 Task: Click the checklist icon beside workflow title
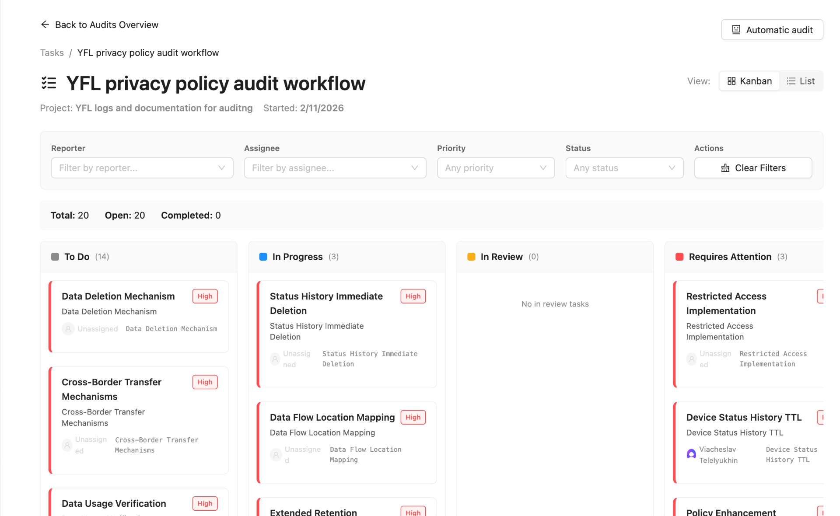point(49,83)
